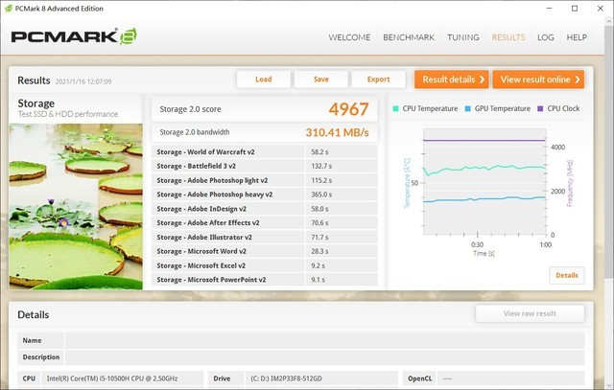Select Storage - Battlefield 3 v2 row
The image size is (614, 390).
tap(265, 166)
